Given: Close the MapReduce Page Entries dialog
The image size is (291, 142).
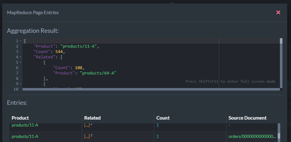Looking at the screenshot, I should tap(278, 12).
